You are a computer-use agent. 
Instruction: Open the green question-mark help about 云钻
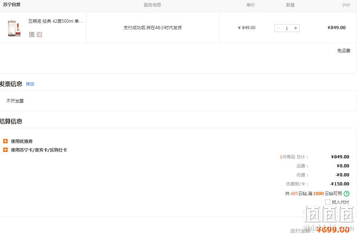click(347, 194)
